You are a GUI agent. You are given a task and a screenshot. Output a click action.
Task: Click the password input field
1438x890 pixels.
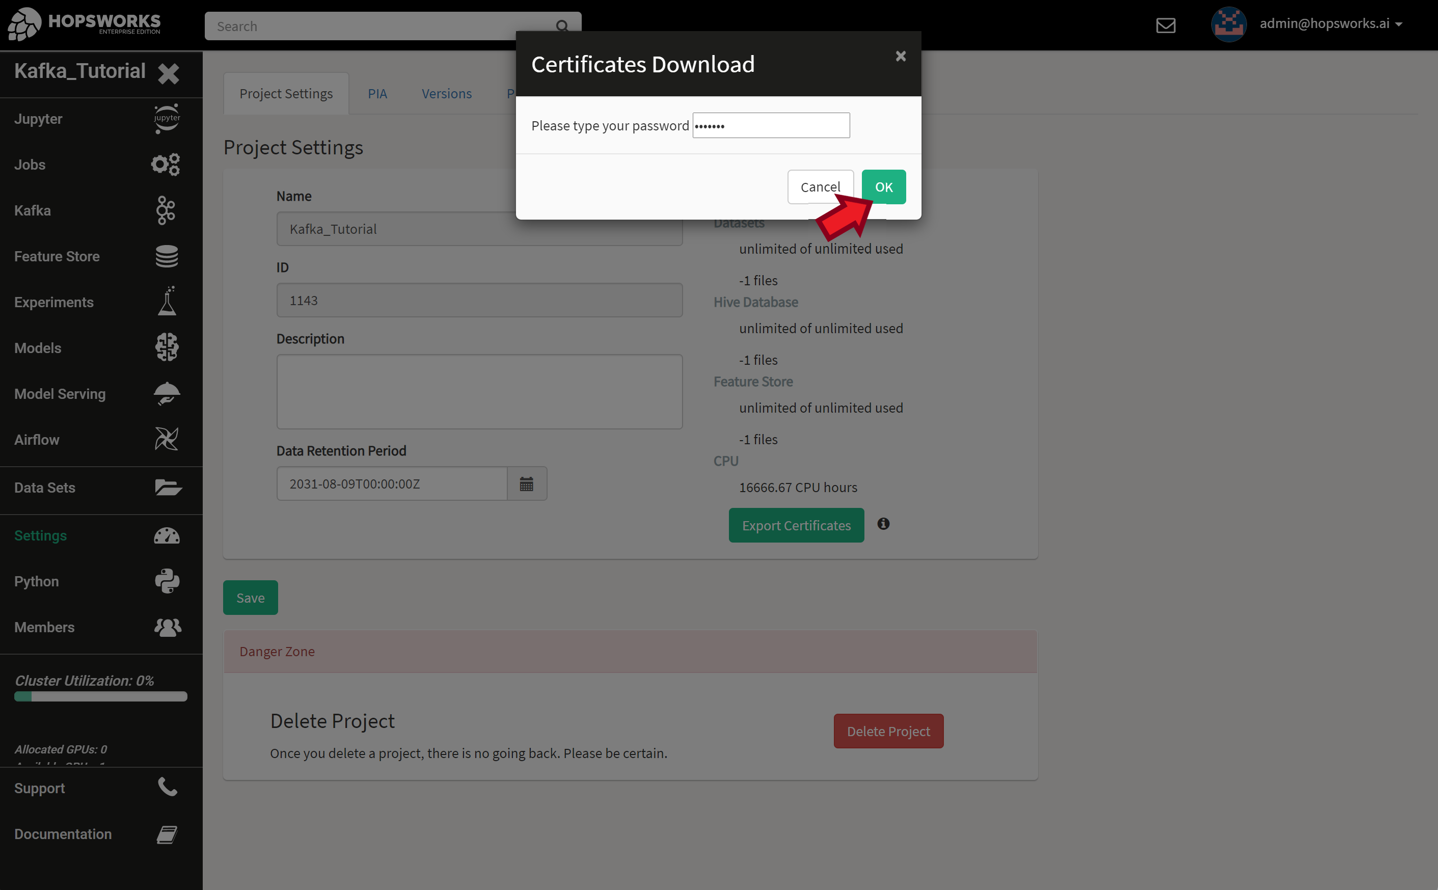coord(770,125)
